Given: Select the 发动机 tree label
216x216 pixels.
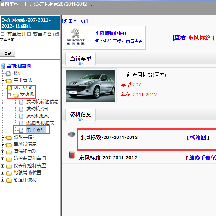Looking at the screenshot, I should pos(27,95).
